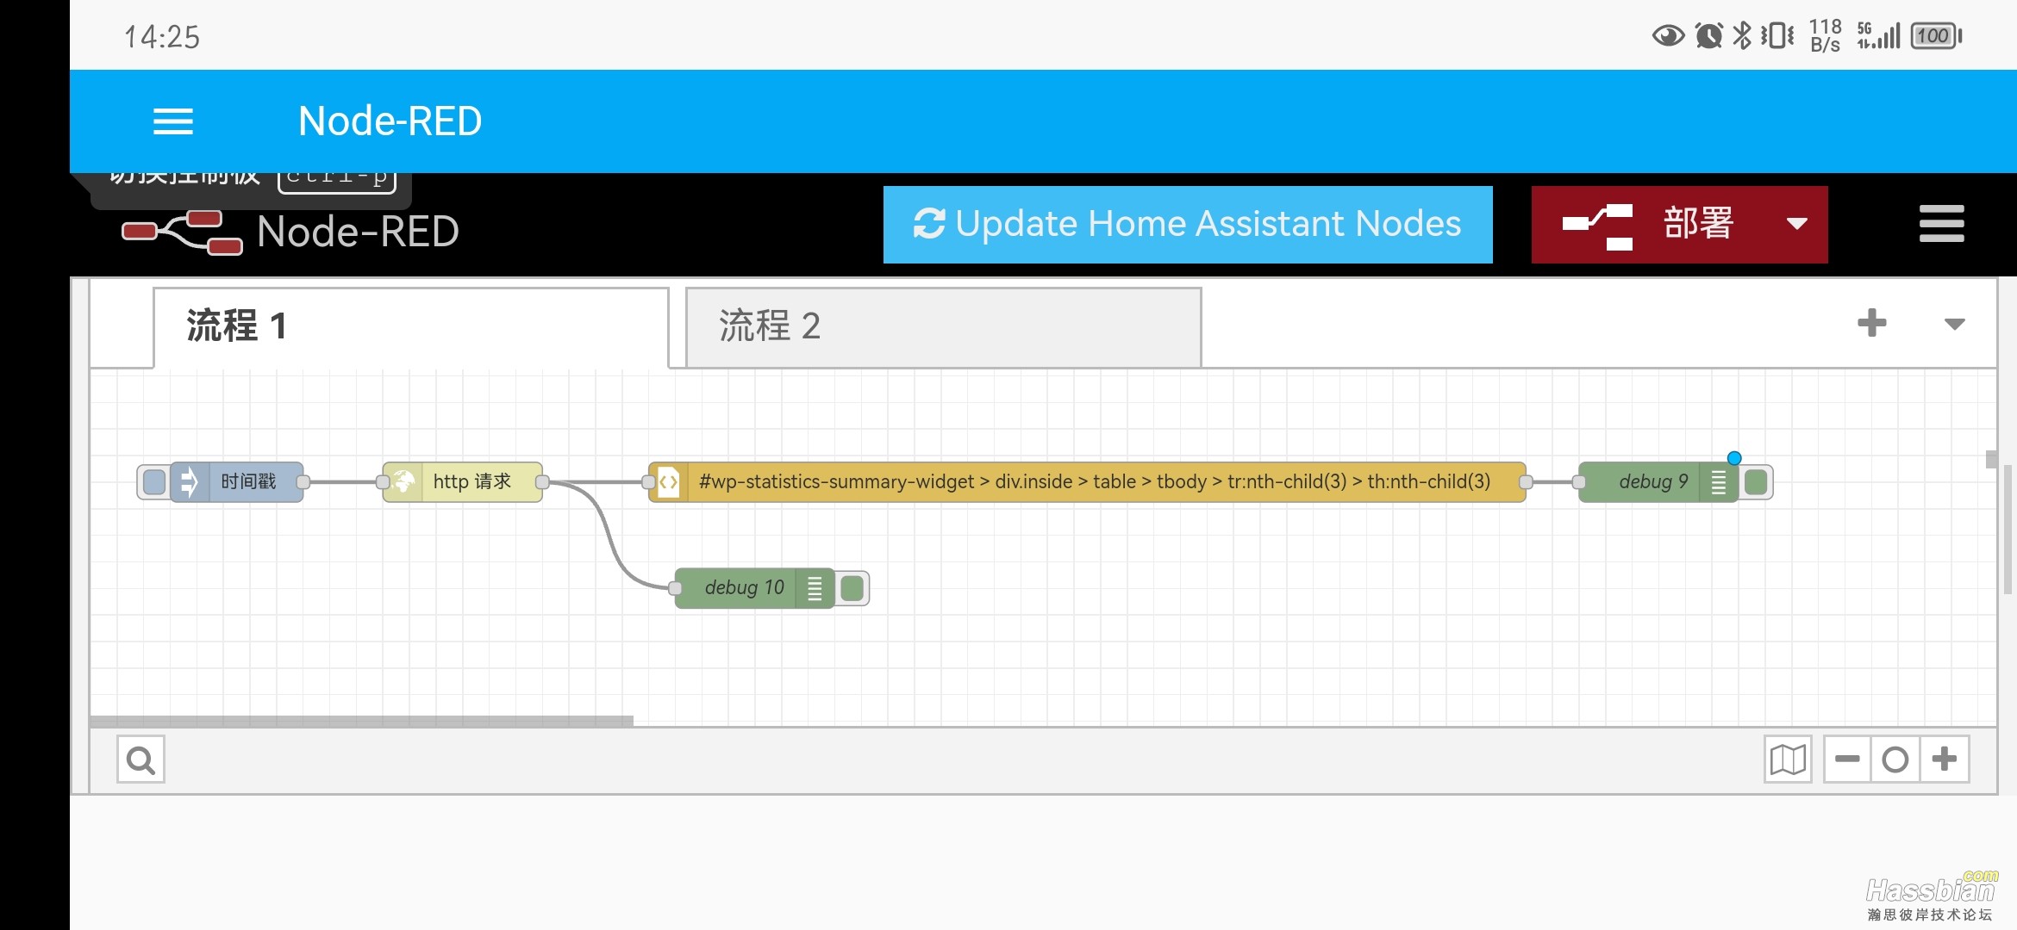Toggle the debug 10 node output

(x=852, y=588)
